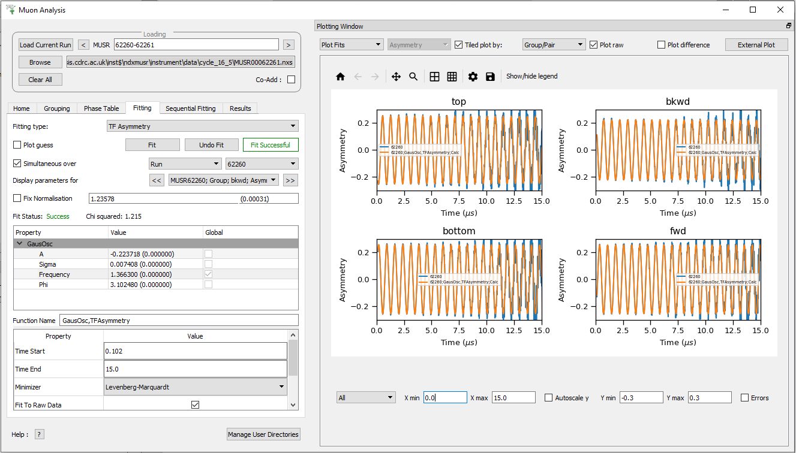This screenshot has height=453, width=796.
Task: Toggle the Co-Add checkbox
Action: click(x=291, y=80)
